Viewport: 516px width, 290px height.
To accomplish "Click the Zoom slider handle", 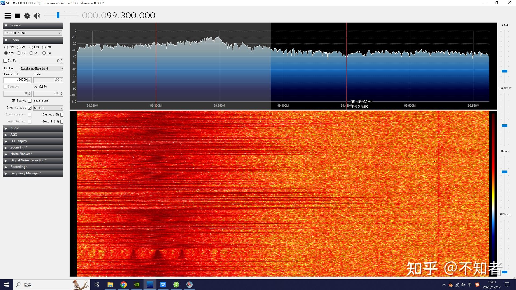I will [504, 71].
